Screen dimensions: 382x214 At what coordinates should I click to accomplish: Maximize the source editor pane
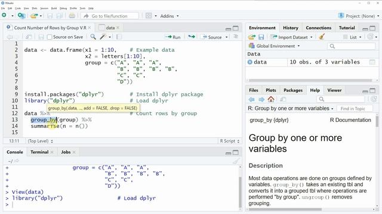[x=236, y=29]
